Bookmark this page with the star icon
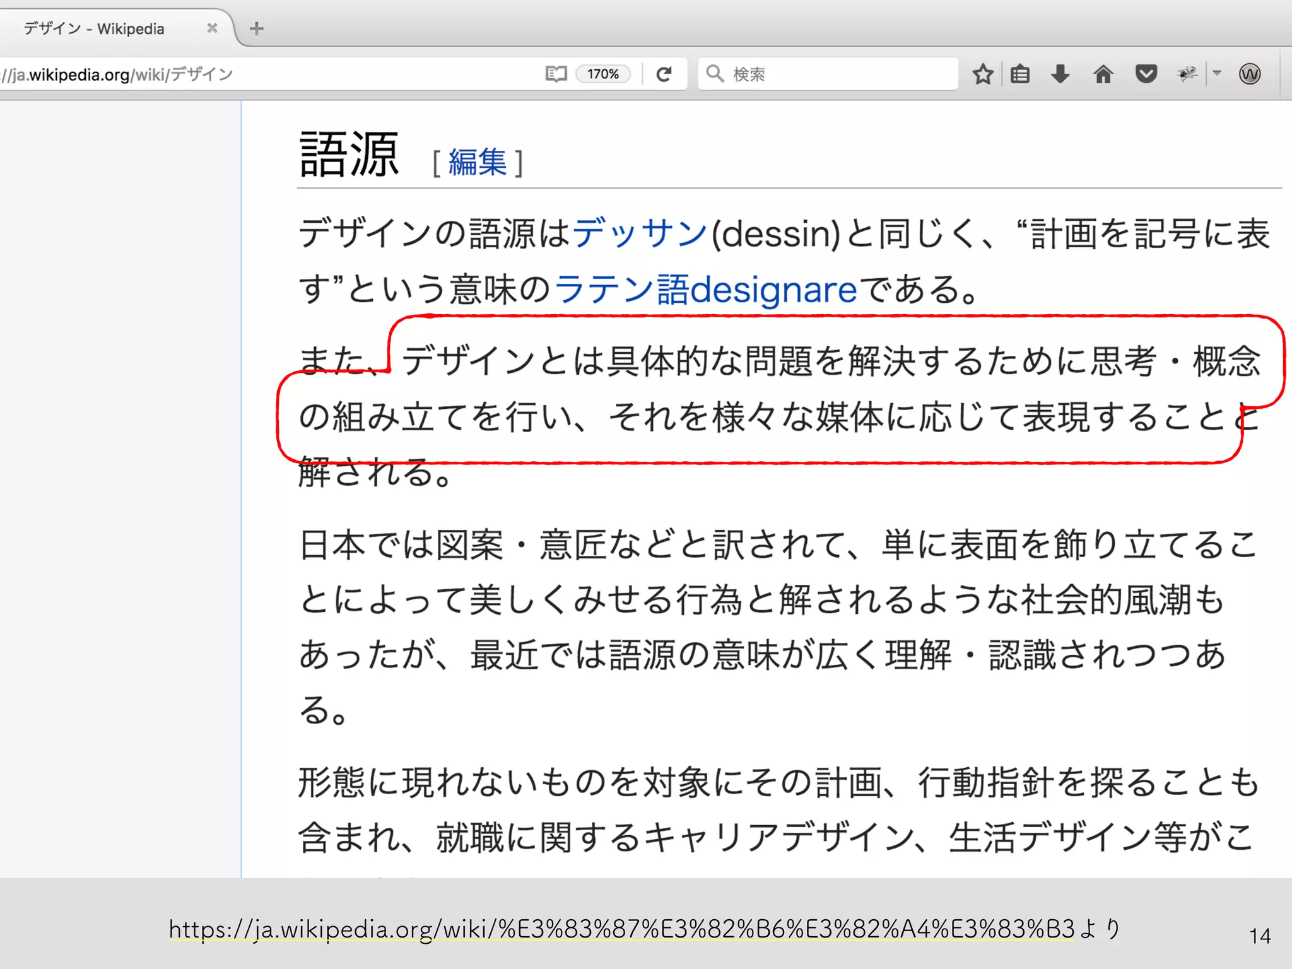1292x969 pixels. 983,74
